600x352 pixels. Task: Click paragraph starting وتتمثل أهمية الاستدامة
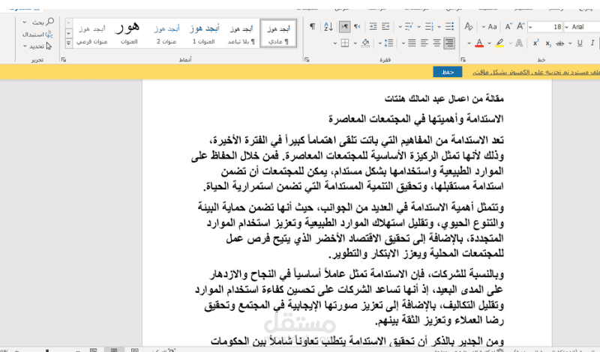pyautogui.click(x=351, y=231)
